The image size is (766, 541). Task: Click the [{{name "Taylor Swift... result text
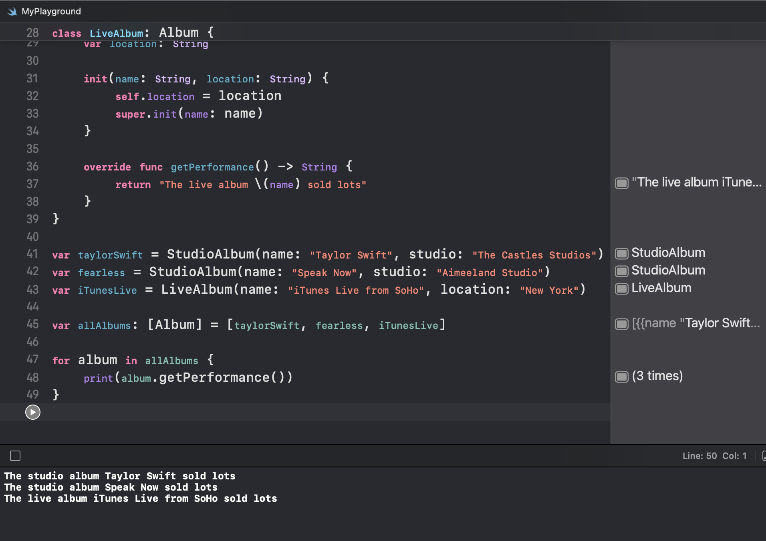point(696,323)
